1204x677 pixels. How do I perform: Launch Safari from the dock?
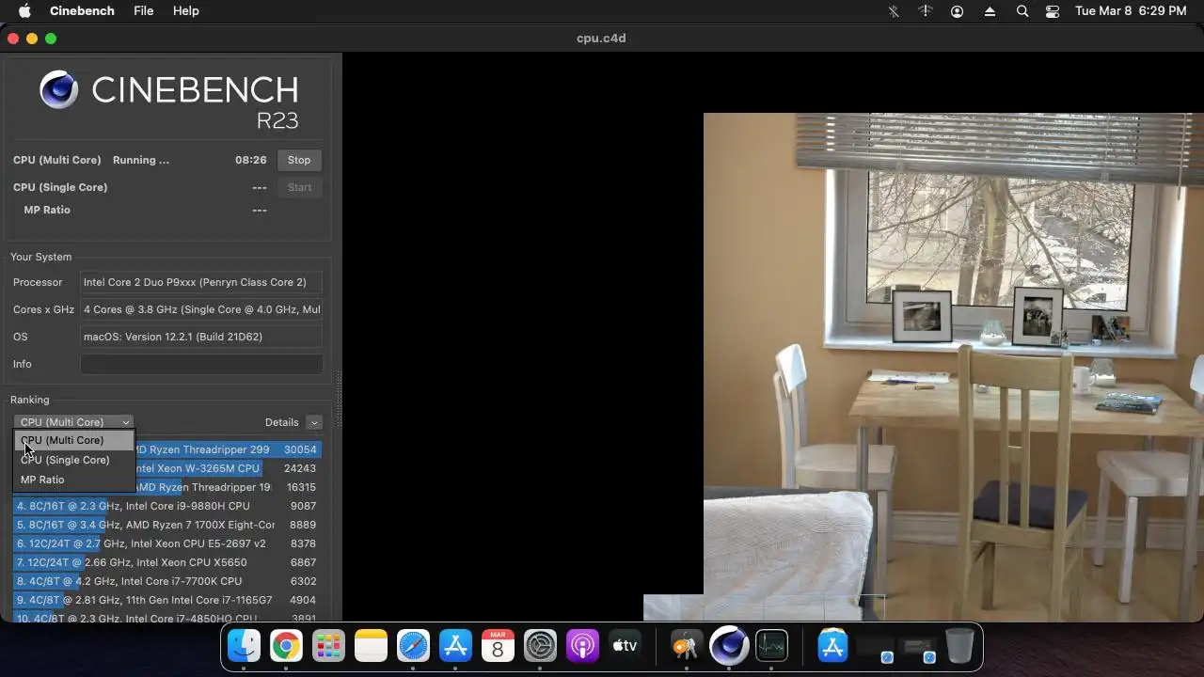tap(413, 646)
